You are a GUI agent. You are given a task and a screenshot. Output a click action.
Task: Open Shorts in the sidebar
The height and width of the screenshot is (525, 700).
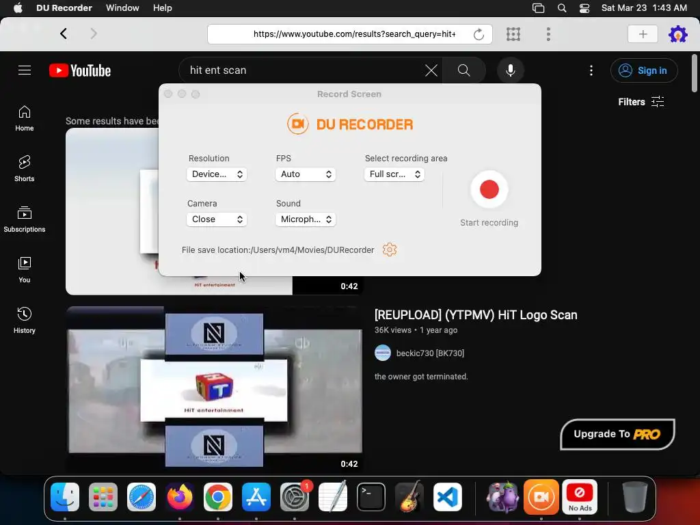pyautogui.click(x=25, y=169)
